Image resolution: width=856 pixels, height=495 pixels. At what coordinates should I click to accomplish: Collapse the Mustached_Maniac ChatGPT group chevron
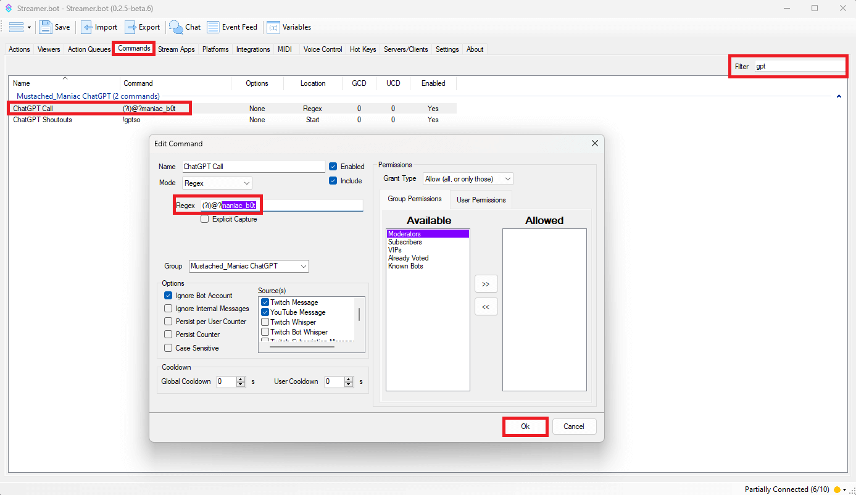coord(839,96)
